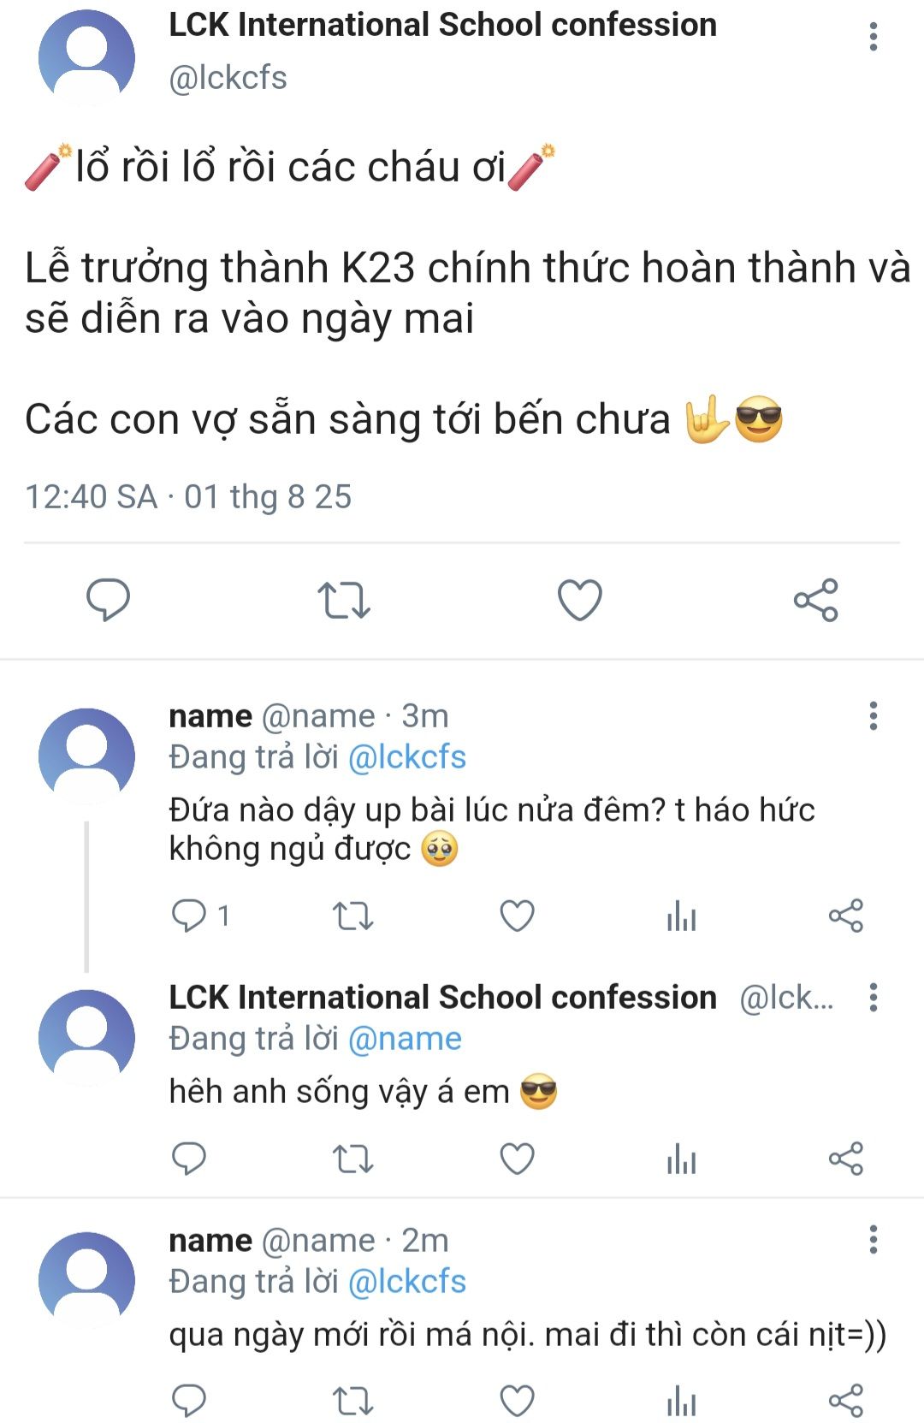924x1423 pixels.
Task: Share the 'Đứa nào dậy up bài' reply
Action: pyautogui.click(x=845, y=916)
